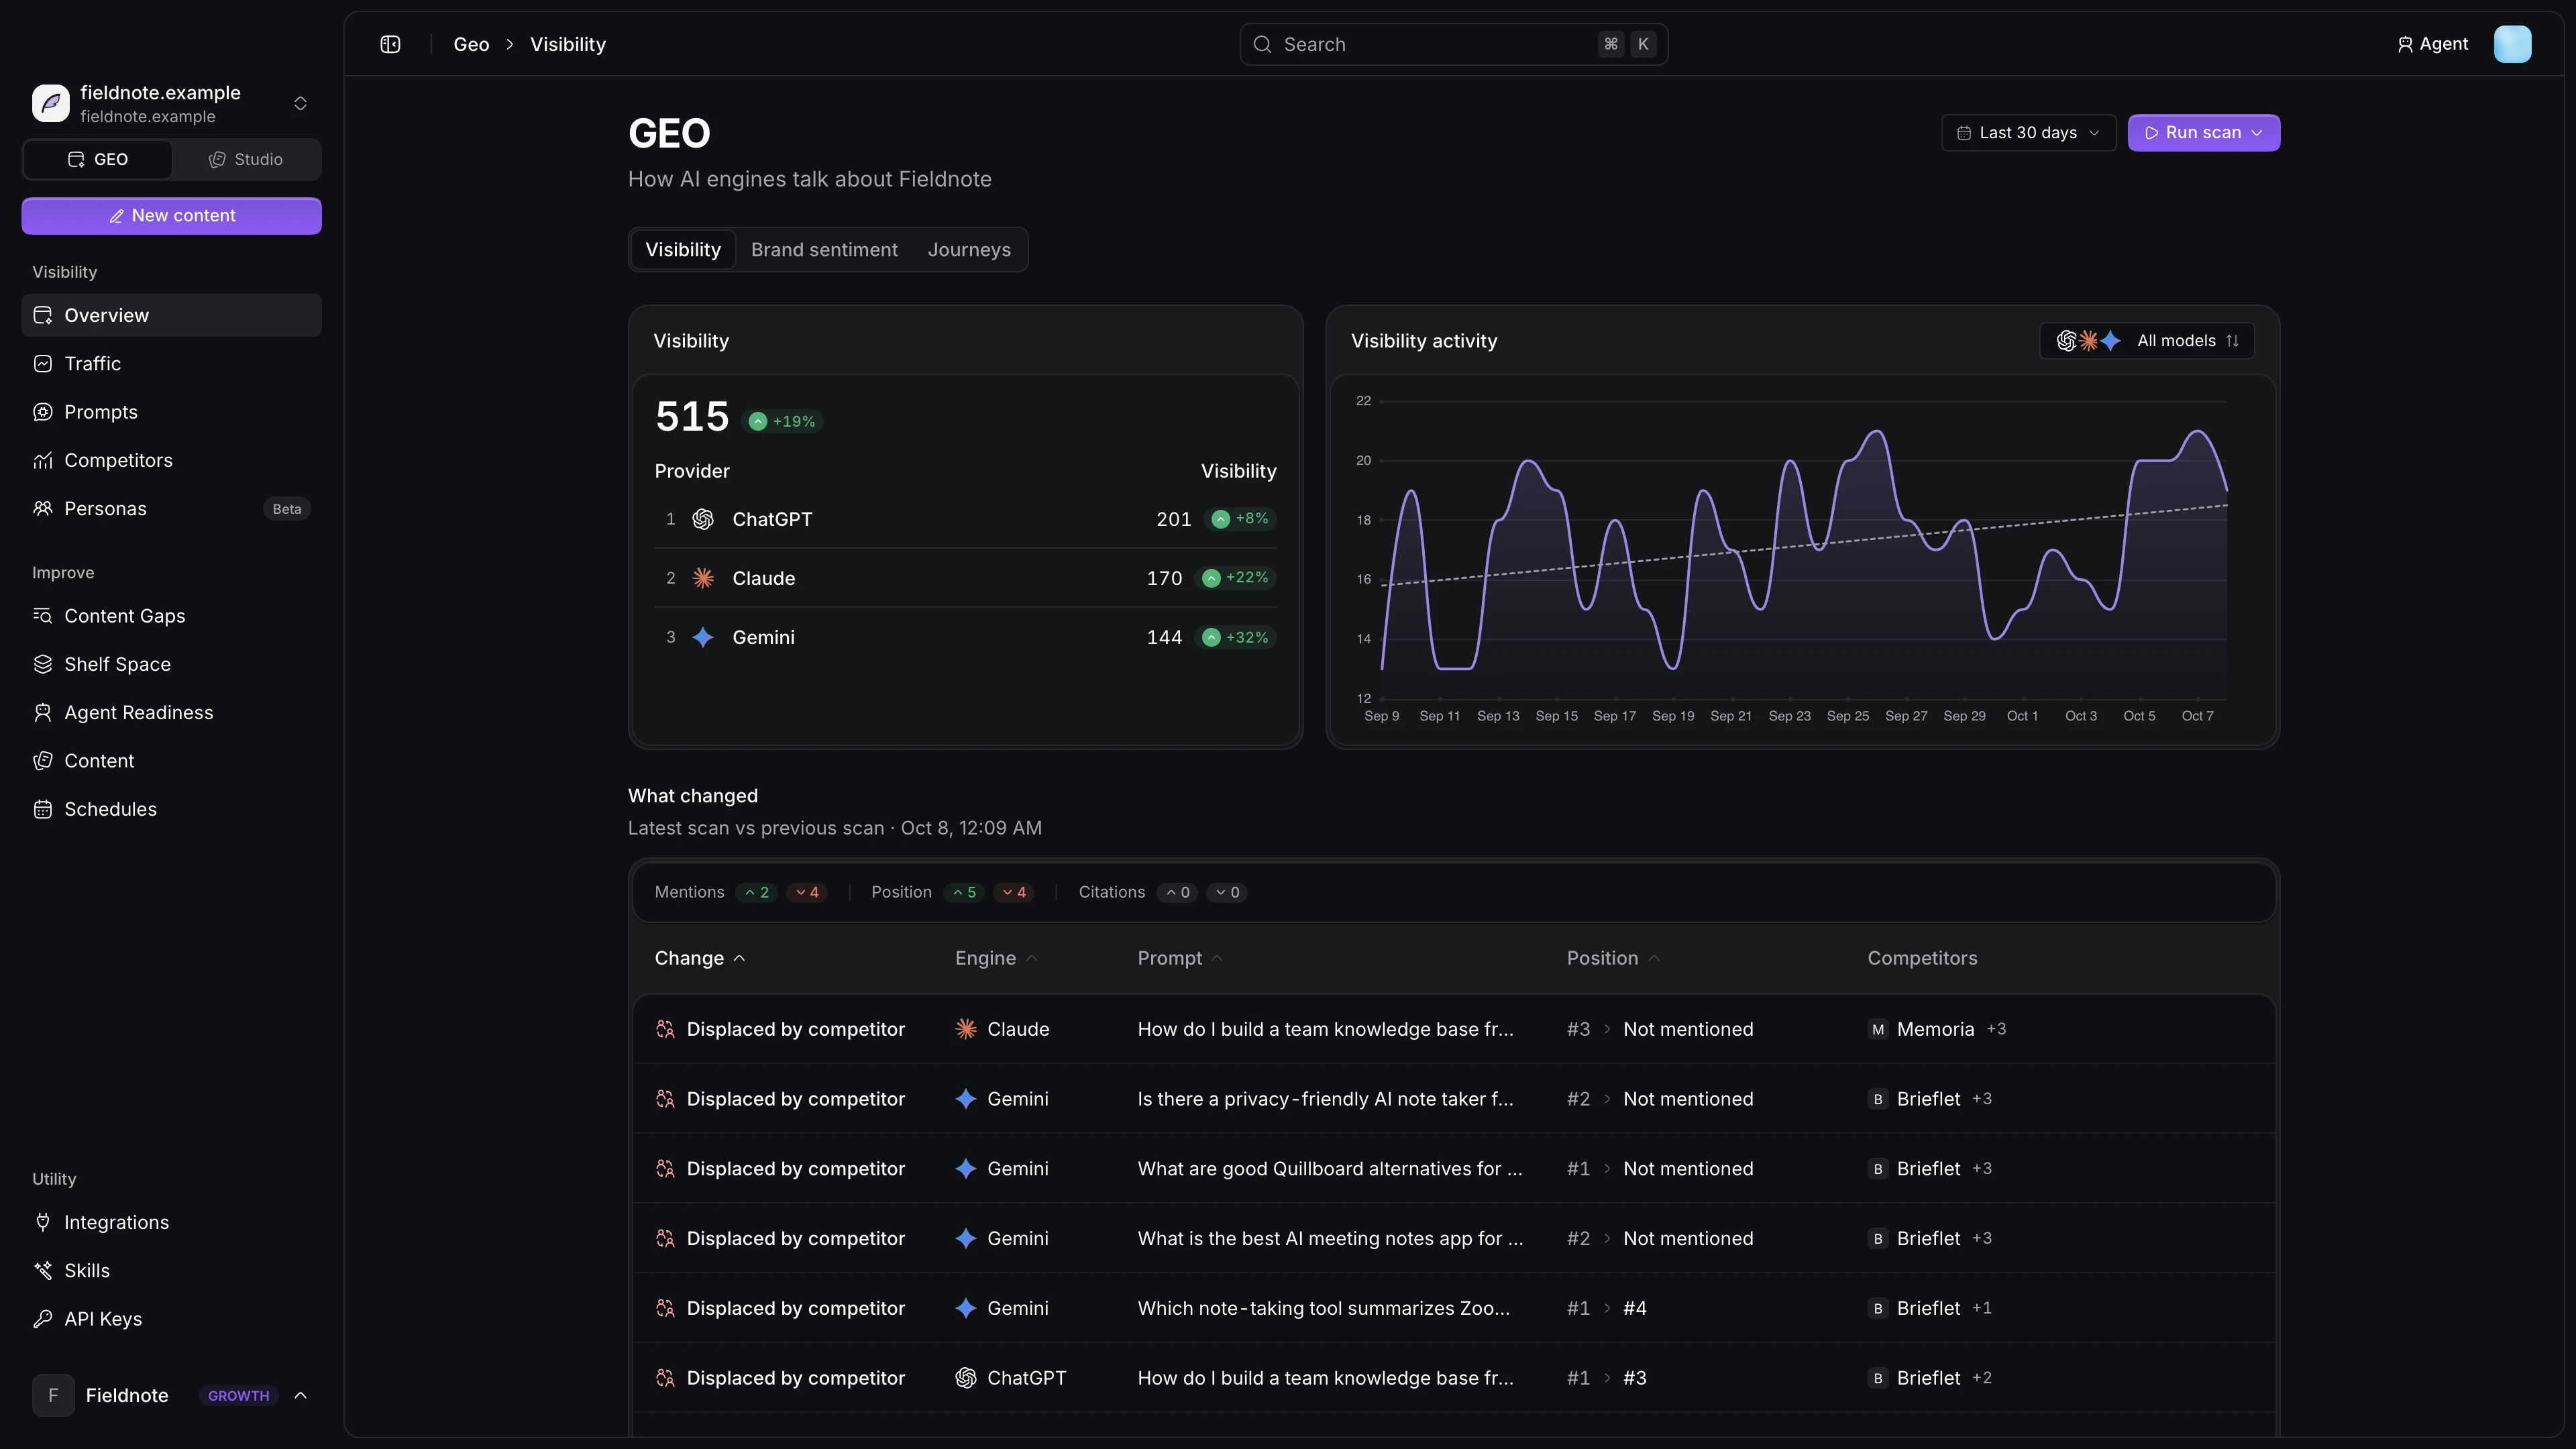This screenshot has height=1449, width=2576.
Task: Click the Traffic sidebar icon
Action: pyautogui.click(x=42, y=364)
